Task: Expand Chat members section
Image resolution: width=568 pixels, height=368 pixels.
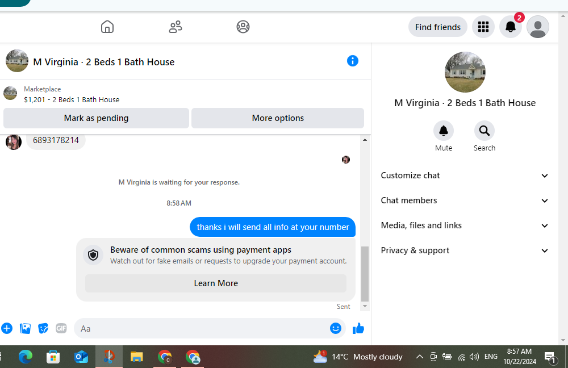Action: 465,200
